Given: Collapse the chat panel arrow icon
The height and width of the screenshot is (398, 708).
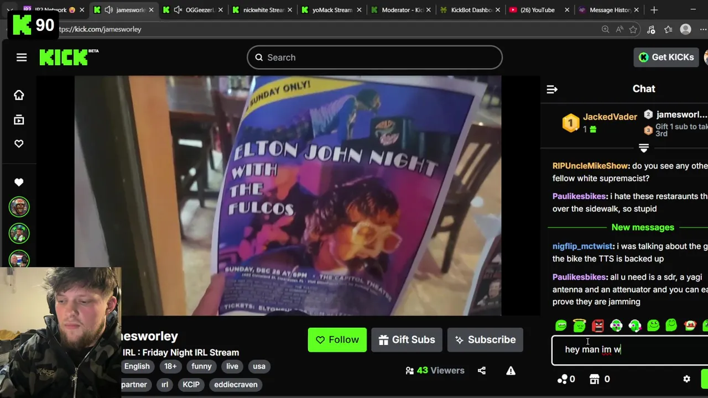Looking at the screenshot, I should tap(552, 89).
